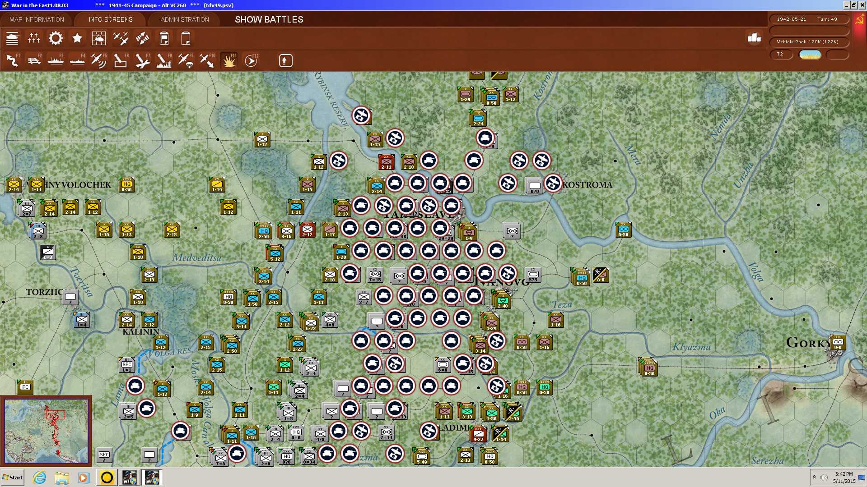Screen dimensions: 867x487
Task: Select the PC counter
Action: (25, 387)
